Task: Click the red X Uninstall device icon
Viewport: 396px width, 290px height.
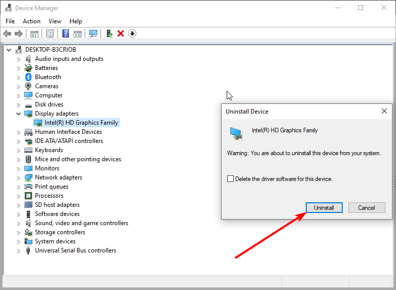Action: [x=121, y=33]
